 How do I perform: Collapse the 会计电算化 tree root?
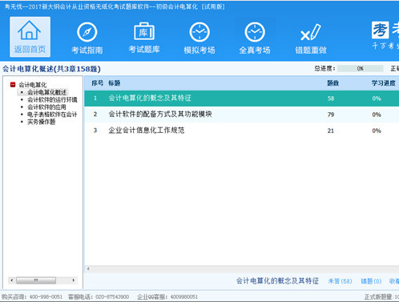point(13,85)
